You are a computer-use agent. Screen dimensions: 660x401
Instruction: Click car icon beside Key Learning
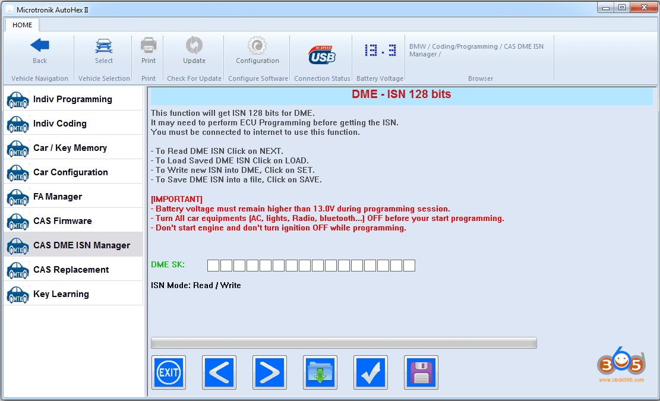coord(18,295)
